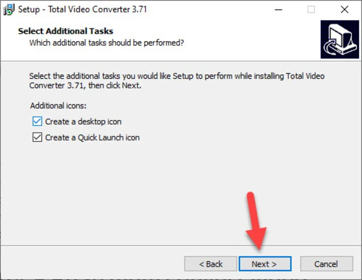Close the Setup wizard with the X
The height and width of the screenshot is (280, 362).
click(x=344, y=10)
